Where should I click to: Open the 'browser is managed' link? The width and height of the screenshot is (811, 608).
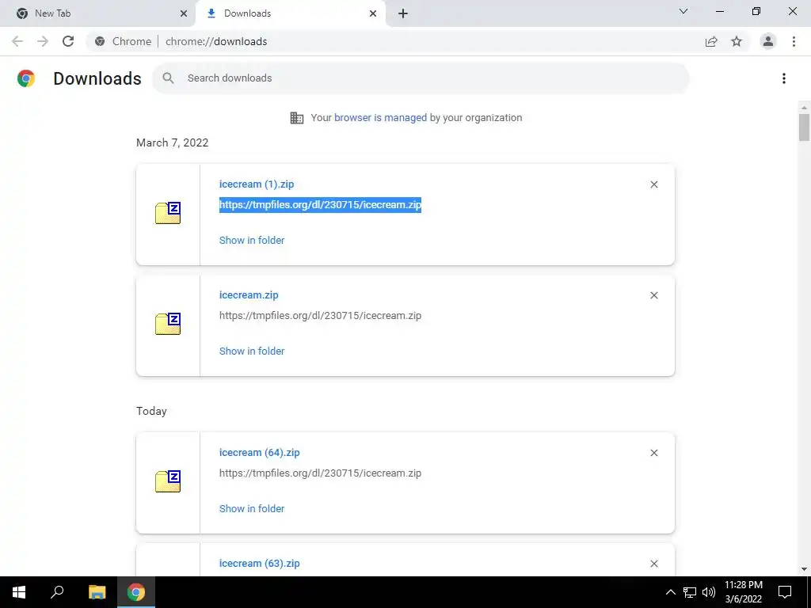click(381, 117)
